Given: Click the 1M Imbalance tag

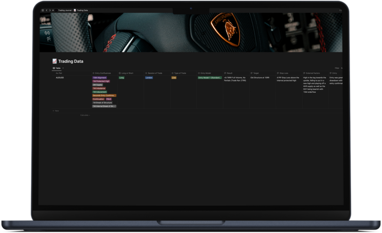Looking at the screenshot, I should pyautogui.click(x=99, y=89).
